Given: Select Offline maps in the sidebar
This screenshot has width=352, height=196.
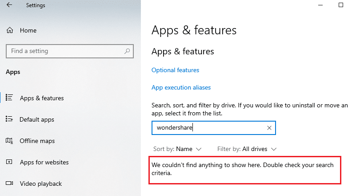Looking at the screenshot, I should (x=37, y=141).
